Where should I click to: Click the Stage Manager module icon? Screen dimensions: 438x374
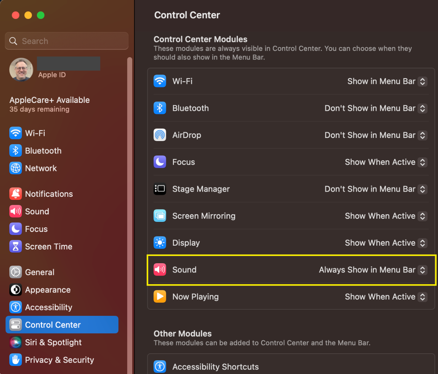coord(160,189)
